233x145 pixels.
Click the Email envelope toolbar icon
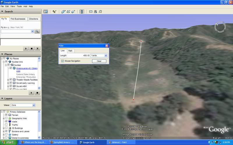[91, 12]
